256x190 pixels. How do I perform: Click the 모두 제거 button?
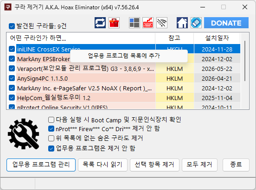(199, 165)
